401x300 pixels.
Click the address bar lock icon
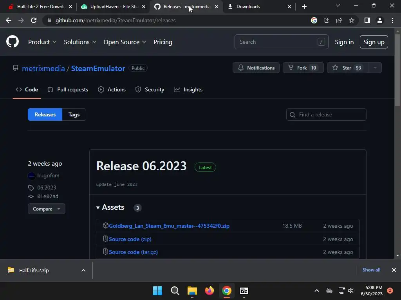49,20
